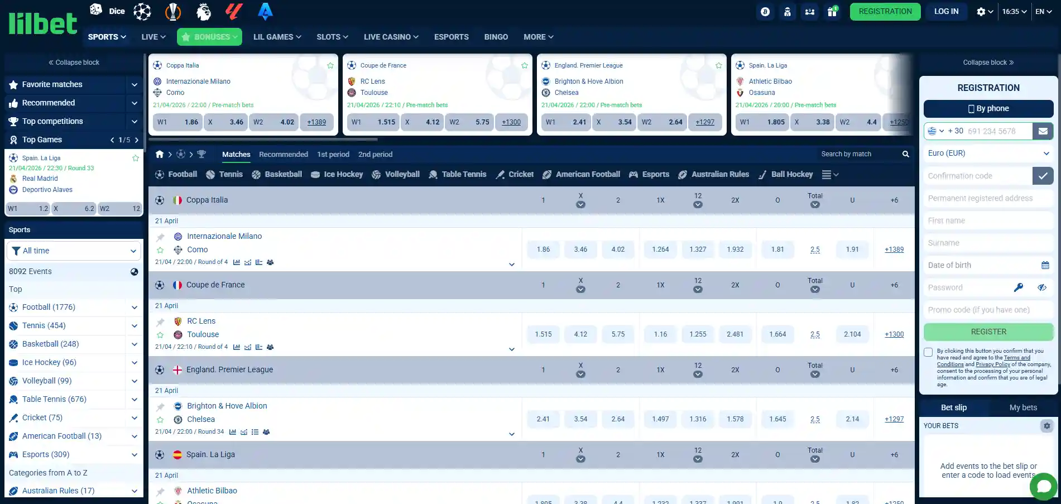Click the Search by match field

click(860, 154)
